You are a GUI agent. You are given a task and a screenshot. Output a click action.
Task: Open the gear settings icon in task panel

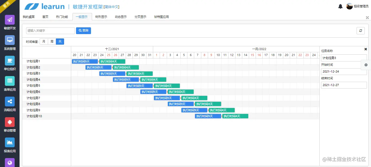coord(366,65)
